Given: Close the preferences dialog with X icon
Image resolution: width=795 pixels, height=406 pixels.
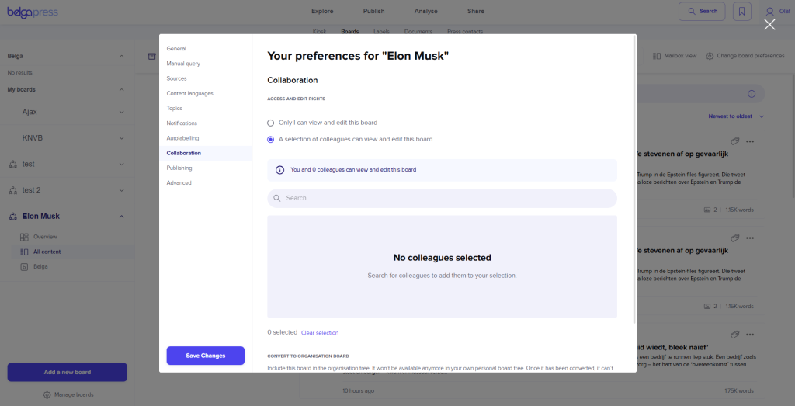Looking at the screenshot, I should tap(769, 24).
